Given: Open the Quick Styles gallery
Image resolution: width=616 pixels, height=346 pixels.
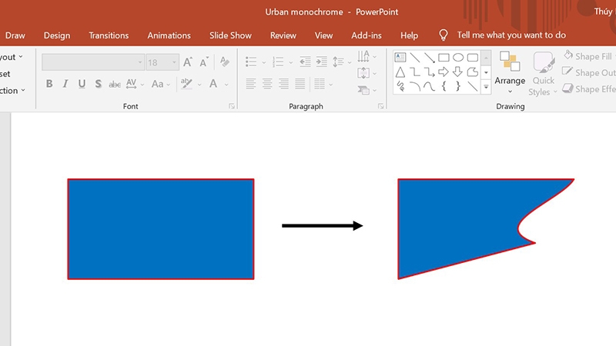Looking at the screenshot, I should pos(543,74).
